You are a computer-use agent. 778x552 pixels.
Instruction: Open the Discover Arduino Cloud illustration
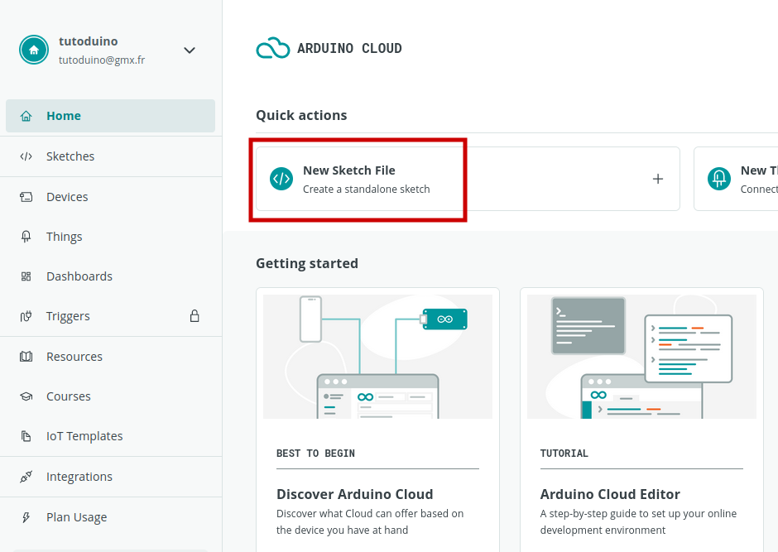(x=377, y=357)
